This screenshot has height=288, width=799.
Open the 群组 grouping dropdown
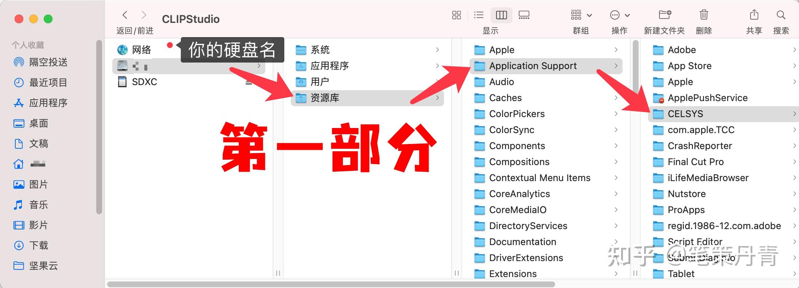pyautogui.click(x=581, y=15)
